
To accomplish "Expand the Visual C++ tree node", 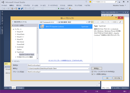I will point(16,37).
